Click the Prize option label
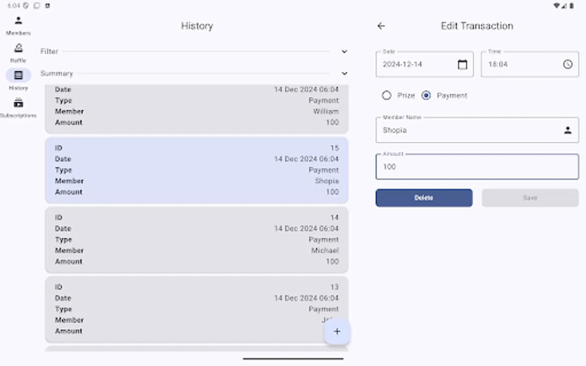The width and height of the screenshot is (586, 366). pyautogui.click(x=406, y=96)
